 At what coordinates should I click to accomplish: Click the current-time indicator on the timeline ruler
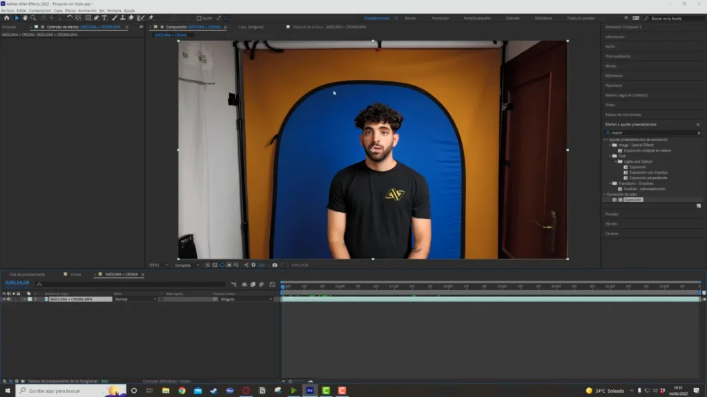(282, 286)
